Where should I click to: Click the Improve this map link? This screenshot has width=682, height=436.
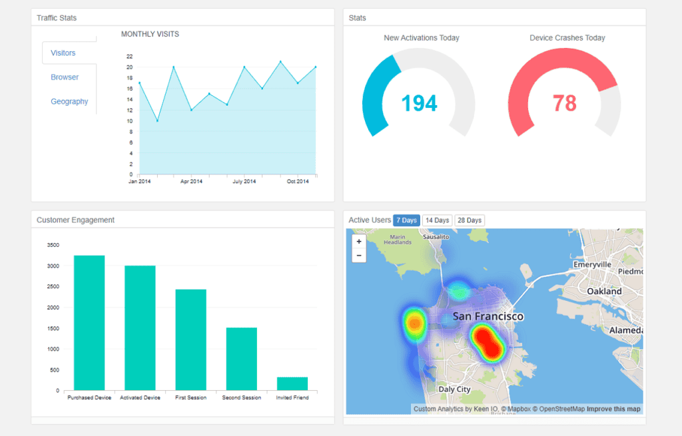coord(613,409)
